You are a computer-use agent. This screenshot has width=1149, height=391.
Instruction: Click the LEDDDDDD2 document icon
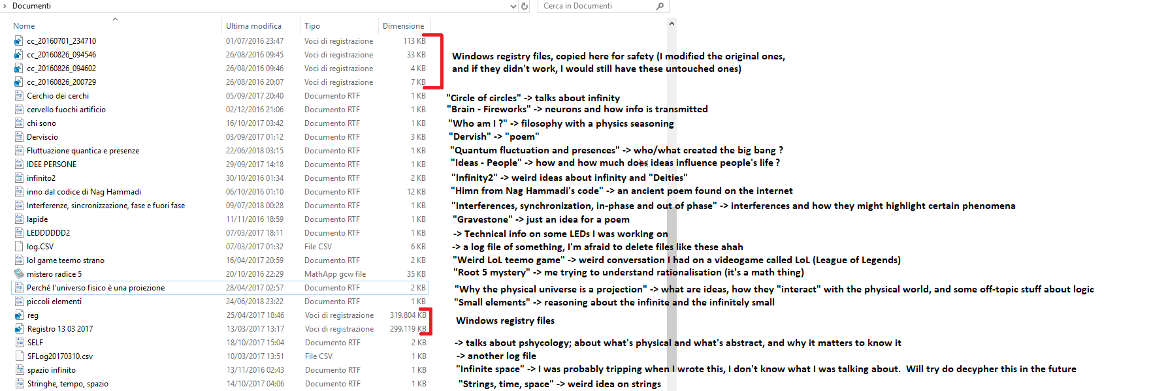click(18, 232)
